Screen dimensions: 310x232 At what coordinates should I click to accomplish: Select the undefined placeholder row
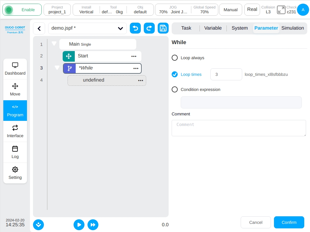click(x=107, y=80)
